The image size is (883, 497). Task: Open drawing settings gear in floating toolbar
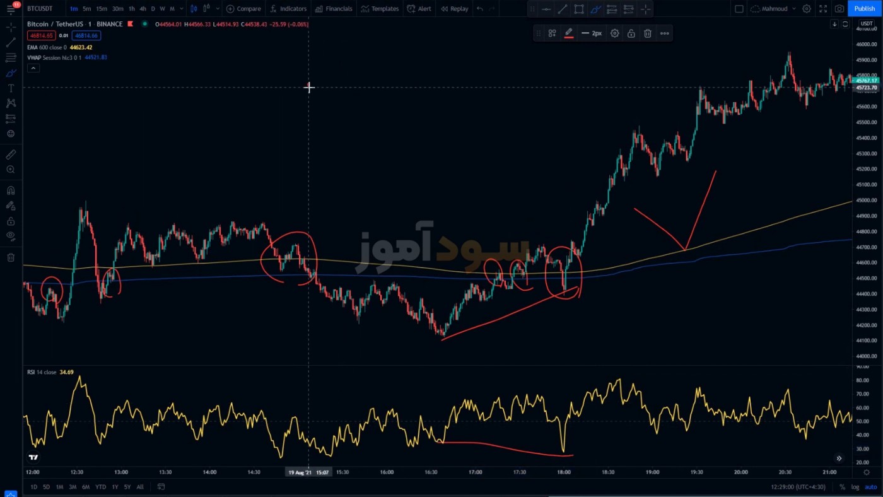[x=615, y=33]
